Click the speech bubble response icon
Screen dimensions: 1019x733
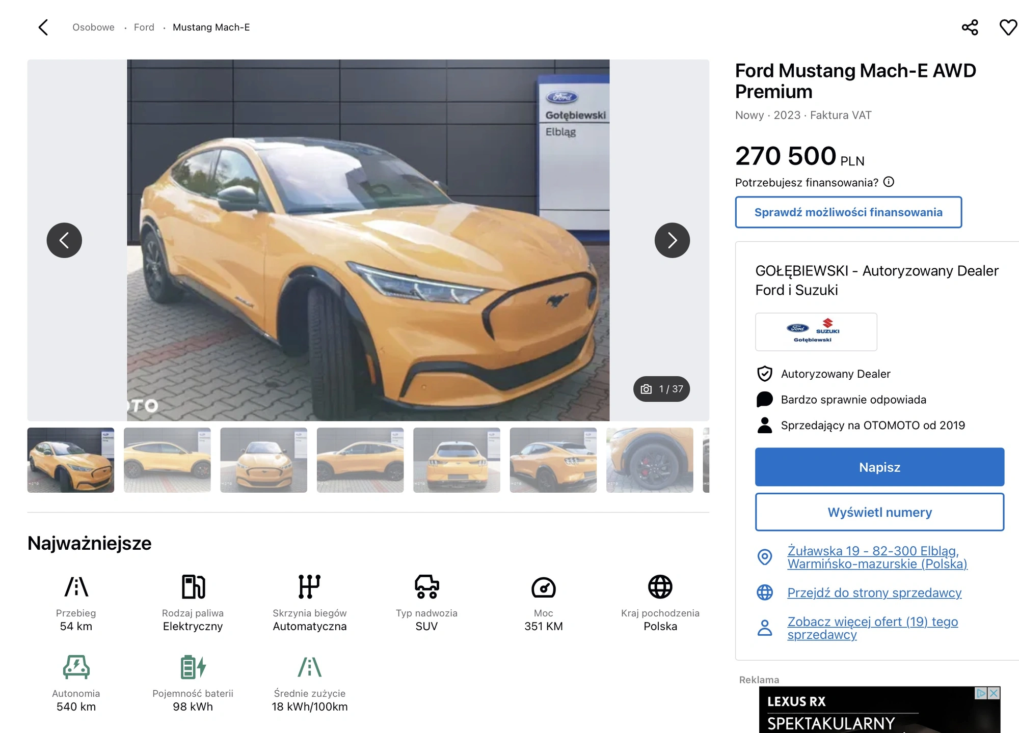[764, 400]
